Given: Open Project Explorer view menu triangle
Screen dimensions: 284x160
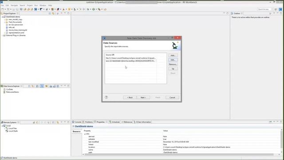Looking at the screenshot, I should (61, 13).
